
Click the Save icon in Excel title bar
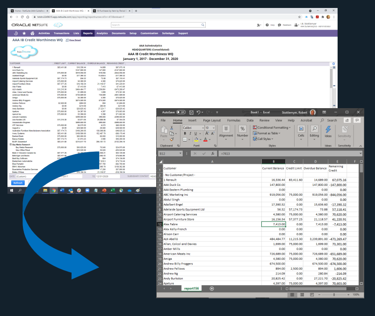tap(192, 112)
